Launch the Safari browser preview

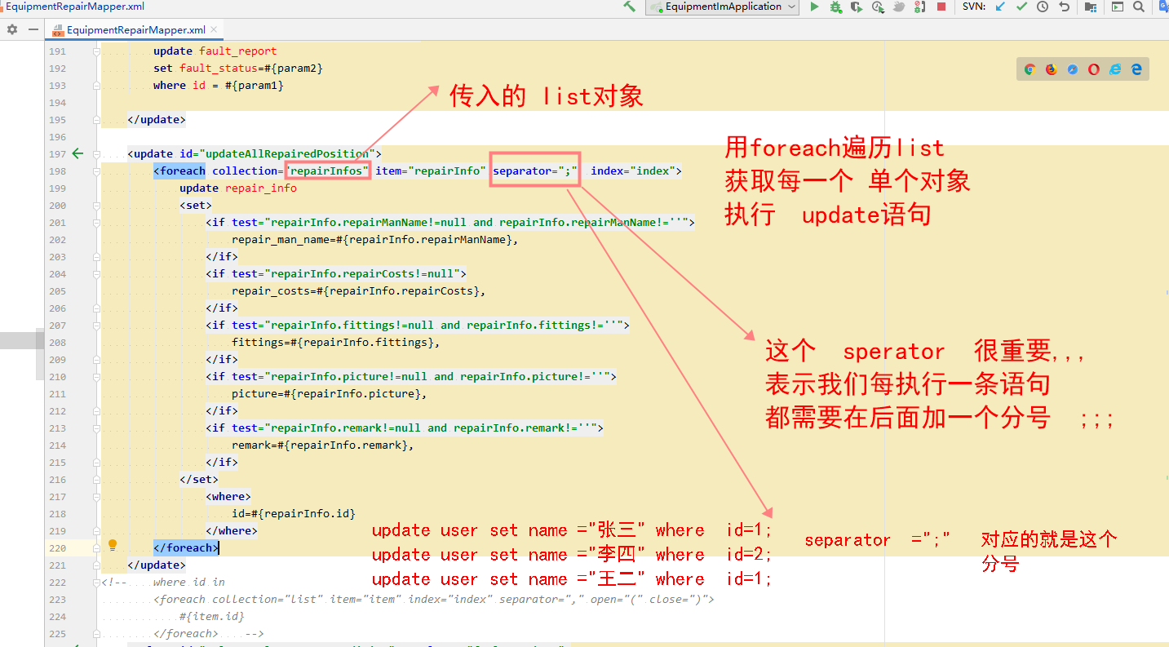pos(1073,69)
